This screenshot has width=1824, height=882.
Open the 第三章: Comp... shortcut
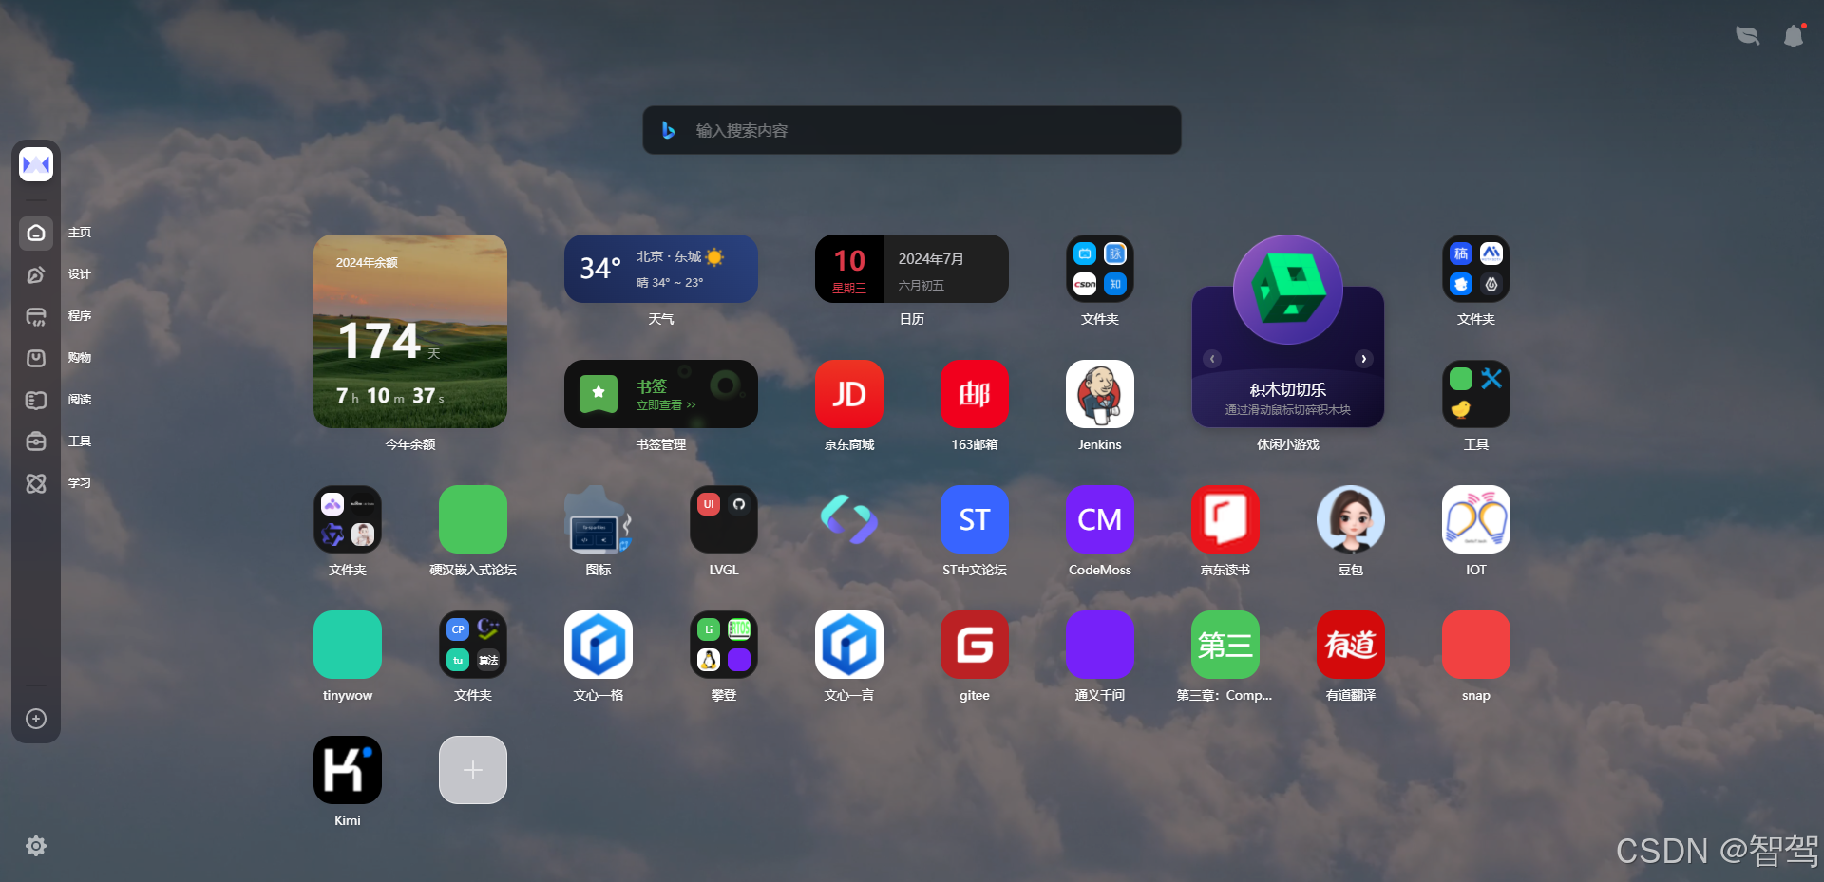pyautogui.click(x=1225, y=645)
